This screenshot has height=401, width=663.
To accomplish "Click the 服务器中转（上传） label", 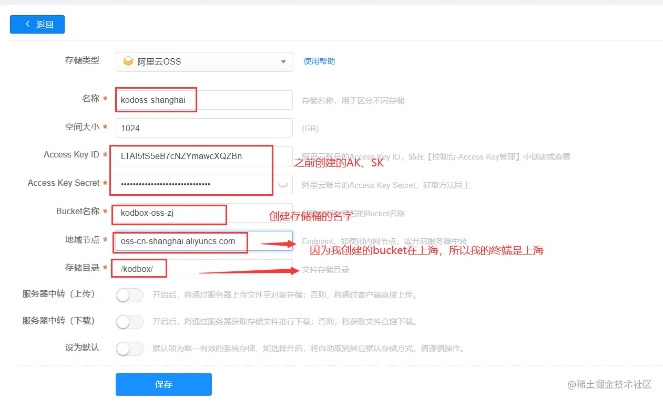I will pyautogui.click(x=61, y=294).
